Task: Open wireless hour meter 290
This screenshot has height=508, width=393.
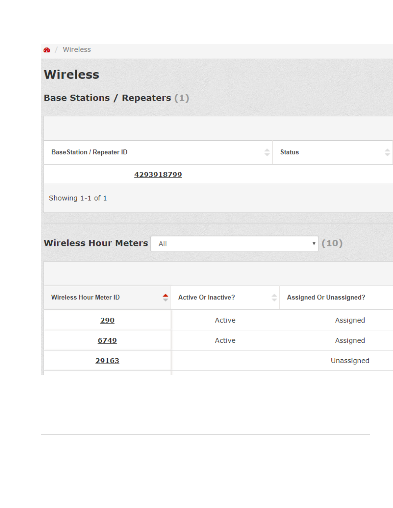Action: point(107,320)
